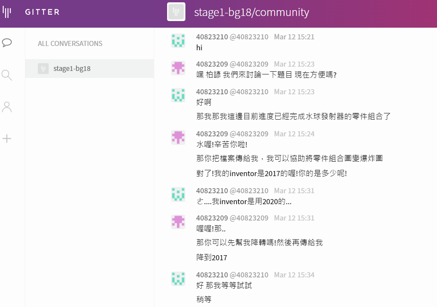Open the people icon in left sidebar
The image size is (437, 307).
(7, 107)
